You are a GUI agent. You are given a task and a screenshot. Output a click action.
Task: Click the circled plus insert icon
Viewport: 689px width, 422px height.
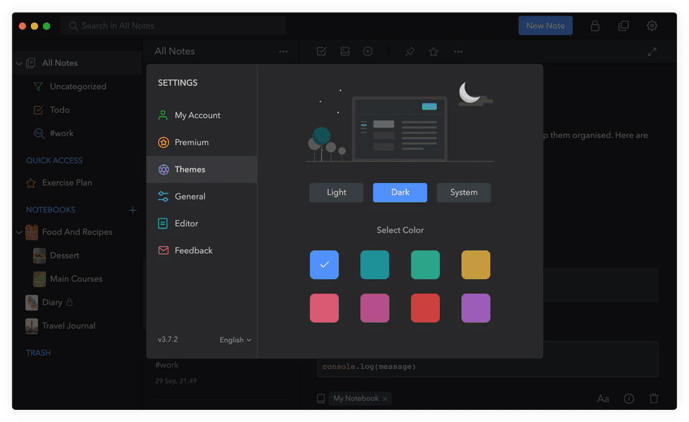[367, 52]
